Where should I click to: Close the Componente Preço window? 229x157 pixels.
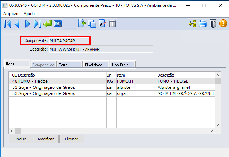click(x=221, y=5)
